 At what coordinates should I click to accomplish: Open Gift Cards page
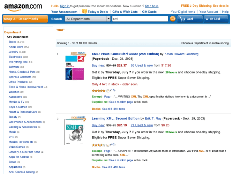[149, 12]
